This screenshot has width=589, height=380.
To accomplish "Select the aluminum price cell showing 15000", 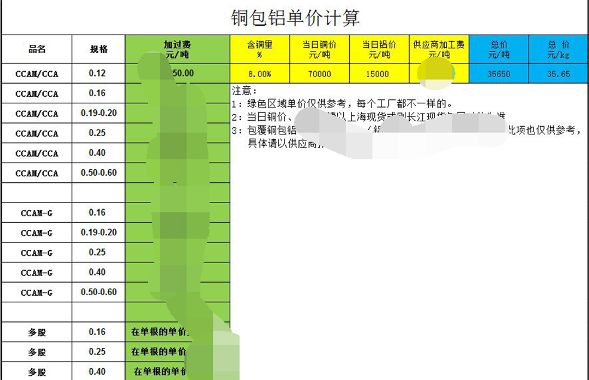I will (379, 74).
